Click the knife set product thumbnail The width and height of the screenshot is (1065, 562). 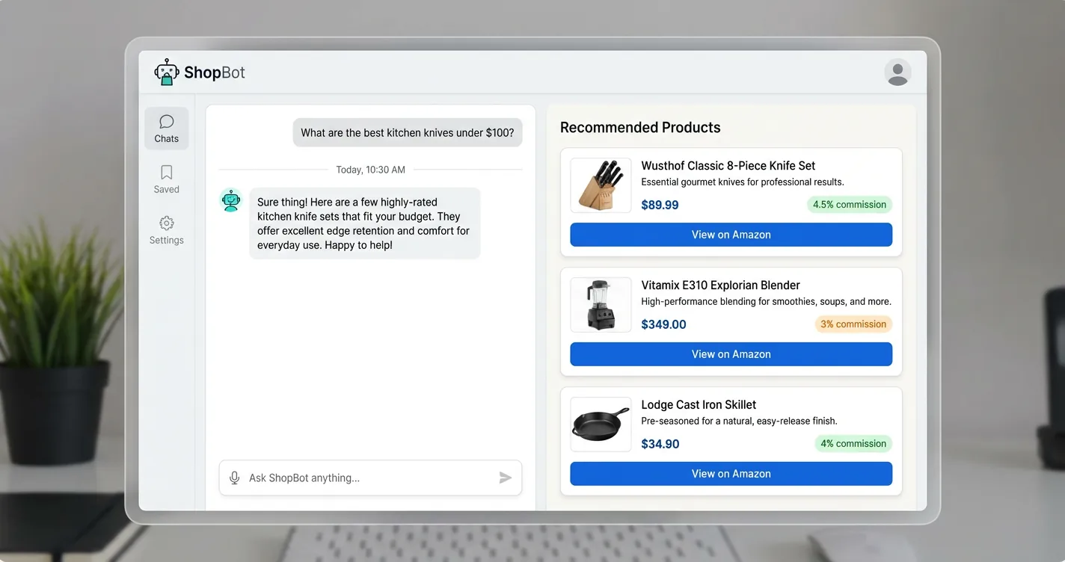[x=600, y=185]
